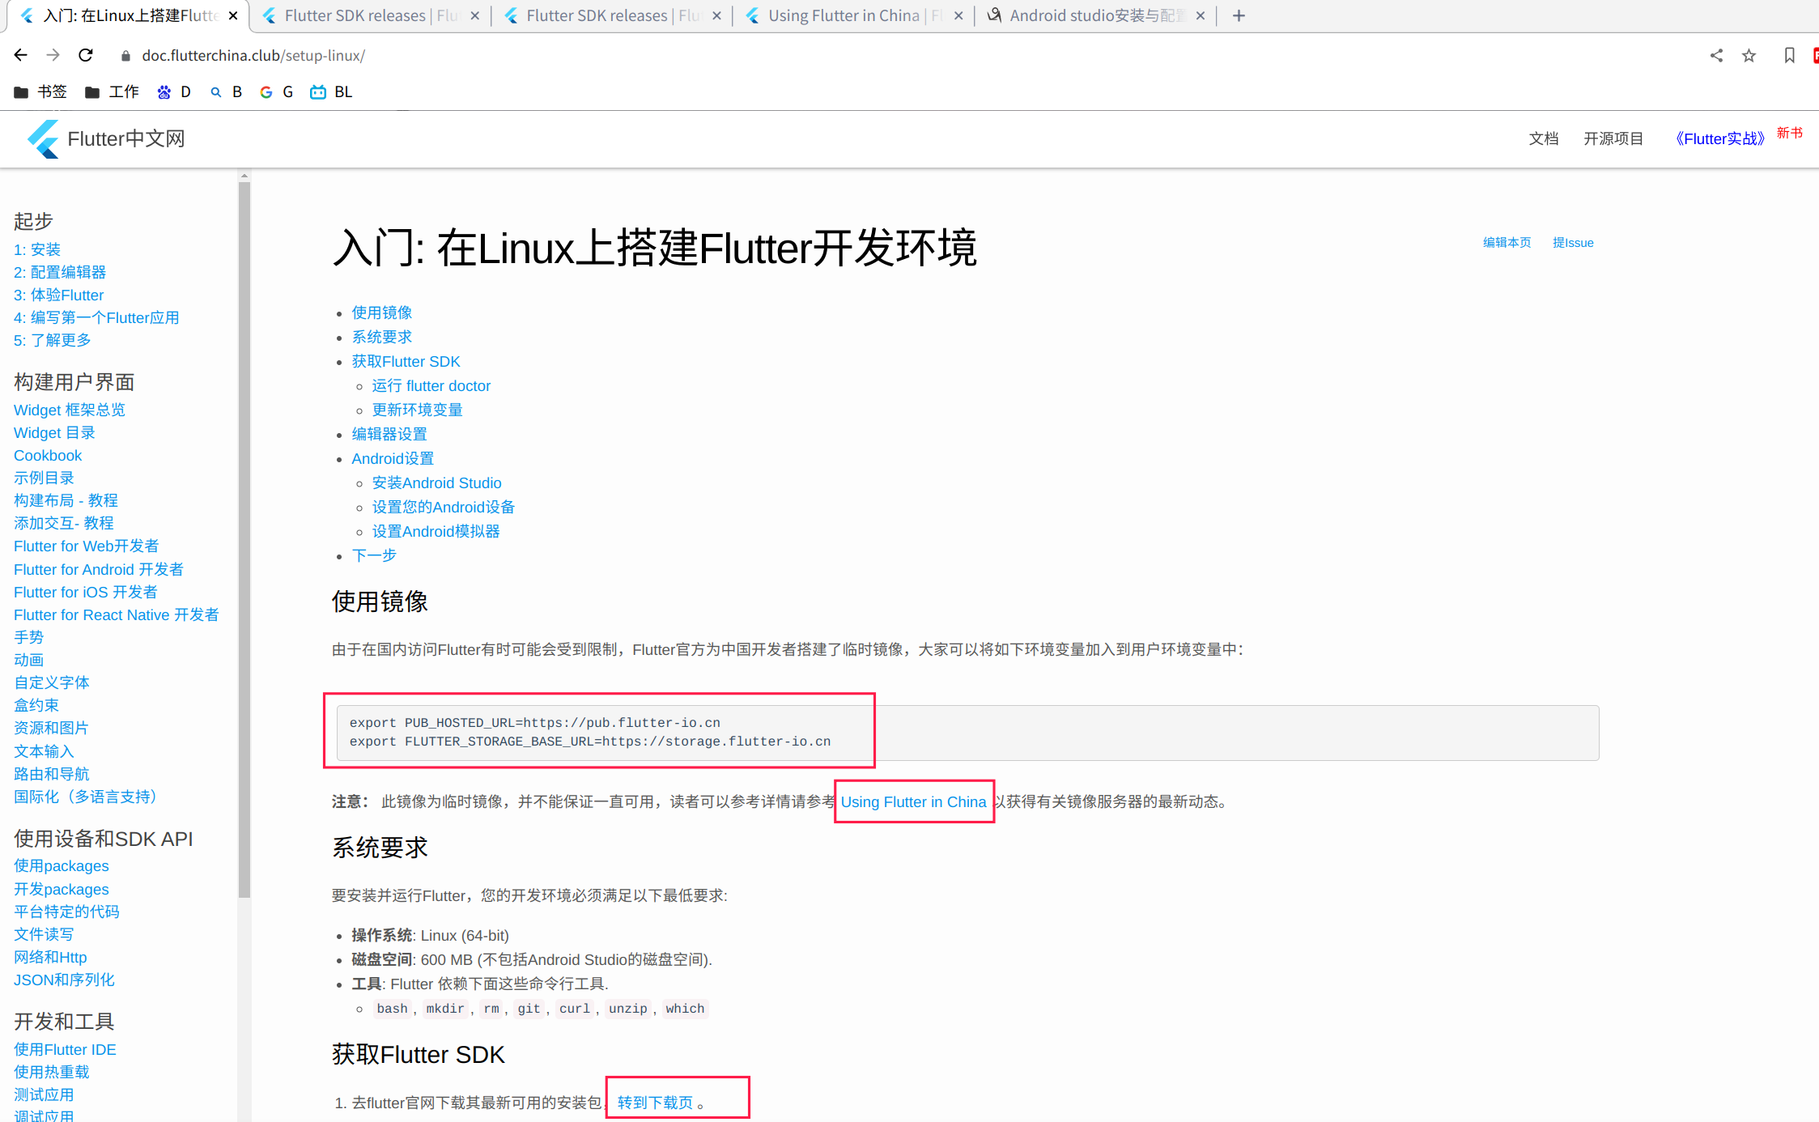Open the B search bookmark
This screenshot has width=1819, height=1122.
click(226, 91)
